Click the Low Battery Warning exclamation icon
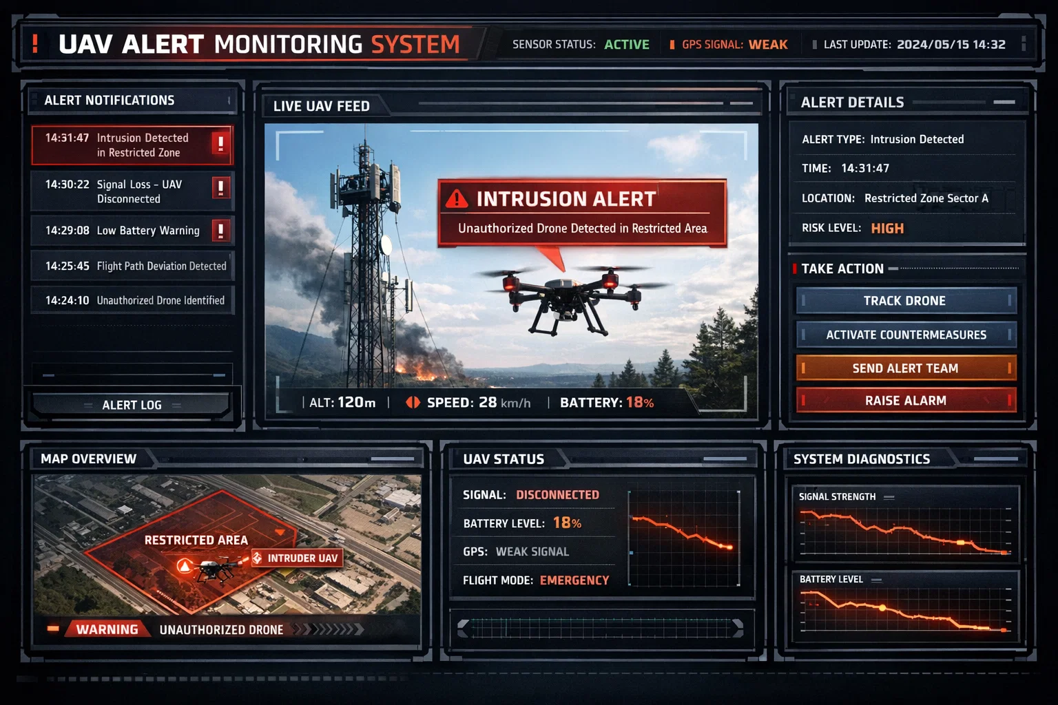The height and width of the screenshot is (705, 1058). click(220, 231)
